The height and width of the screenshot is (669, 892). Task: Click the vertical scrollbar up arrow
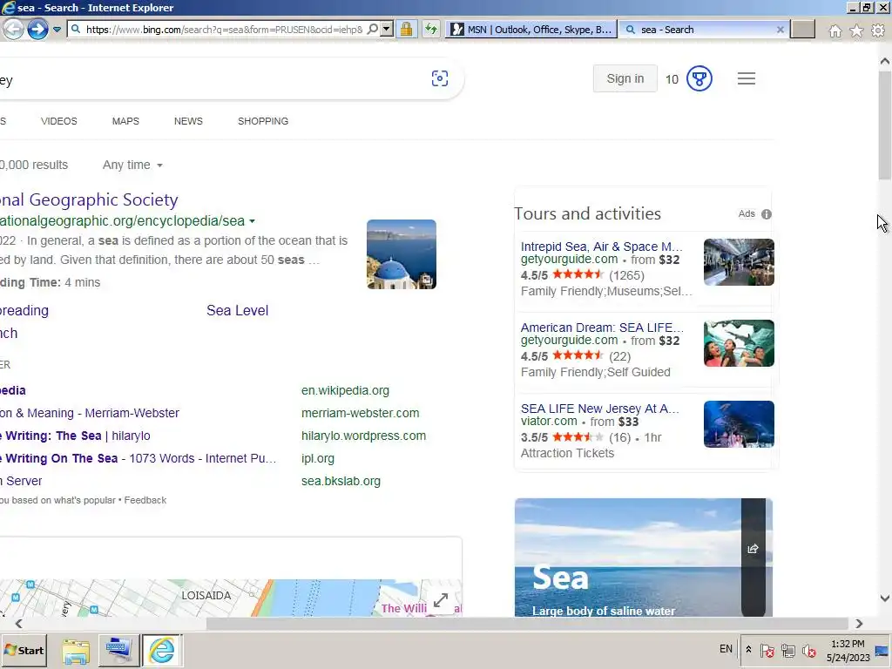885,61
